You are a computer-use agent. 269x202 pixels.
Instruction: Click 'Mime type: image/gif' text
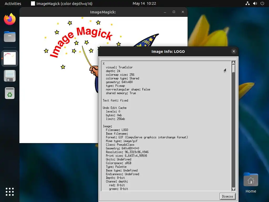coord(122,141)
